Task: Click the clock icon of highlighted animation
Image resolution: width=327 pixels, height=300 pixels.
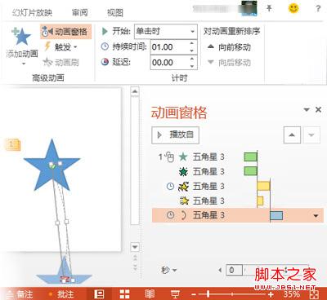Action: pyautogui.click(x=170, y=215)
